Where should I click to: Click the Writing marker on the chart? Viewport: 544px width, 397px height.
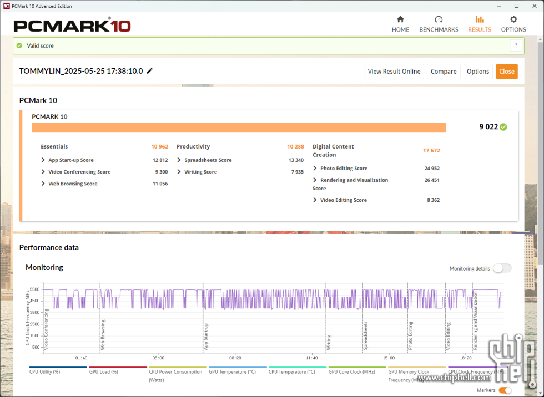coord(329,342)
